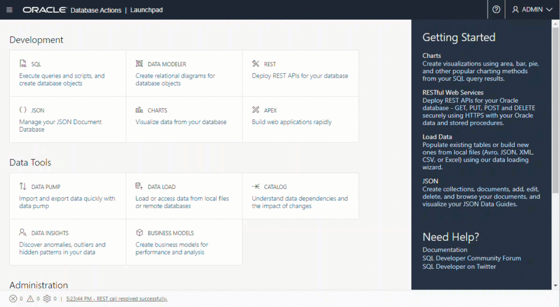The height and width of the screenshot is (307, 560).
Task: Click the Data Insights icon
Action: click(23, 233)
